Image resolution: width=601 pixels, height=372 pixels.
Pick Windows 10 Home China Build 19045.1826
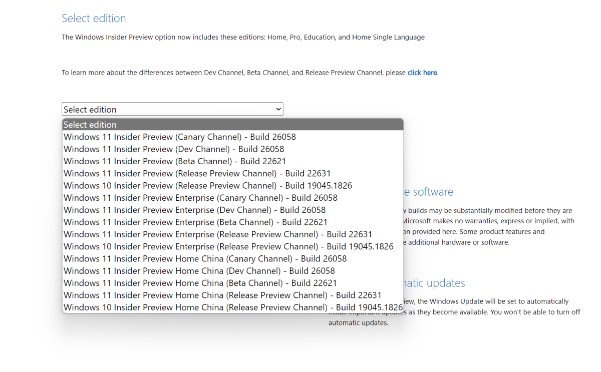(x=233, y=307)
